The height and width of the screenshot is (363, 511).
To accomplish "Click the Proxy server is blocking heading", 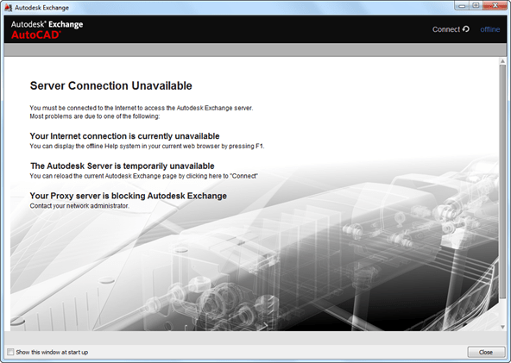I will (128, 196).
